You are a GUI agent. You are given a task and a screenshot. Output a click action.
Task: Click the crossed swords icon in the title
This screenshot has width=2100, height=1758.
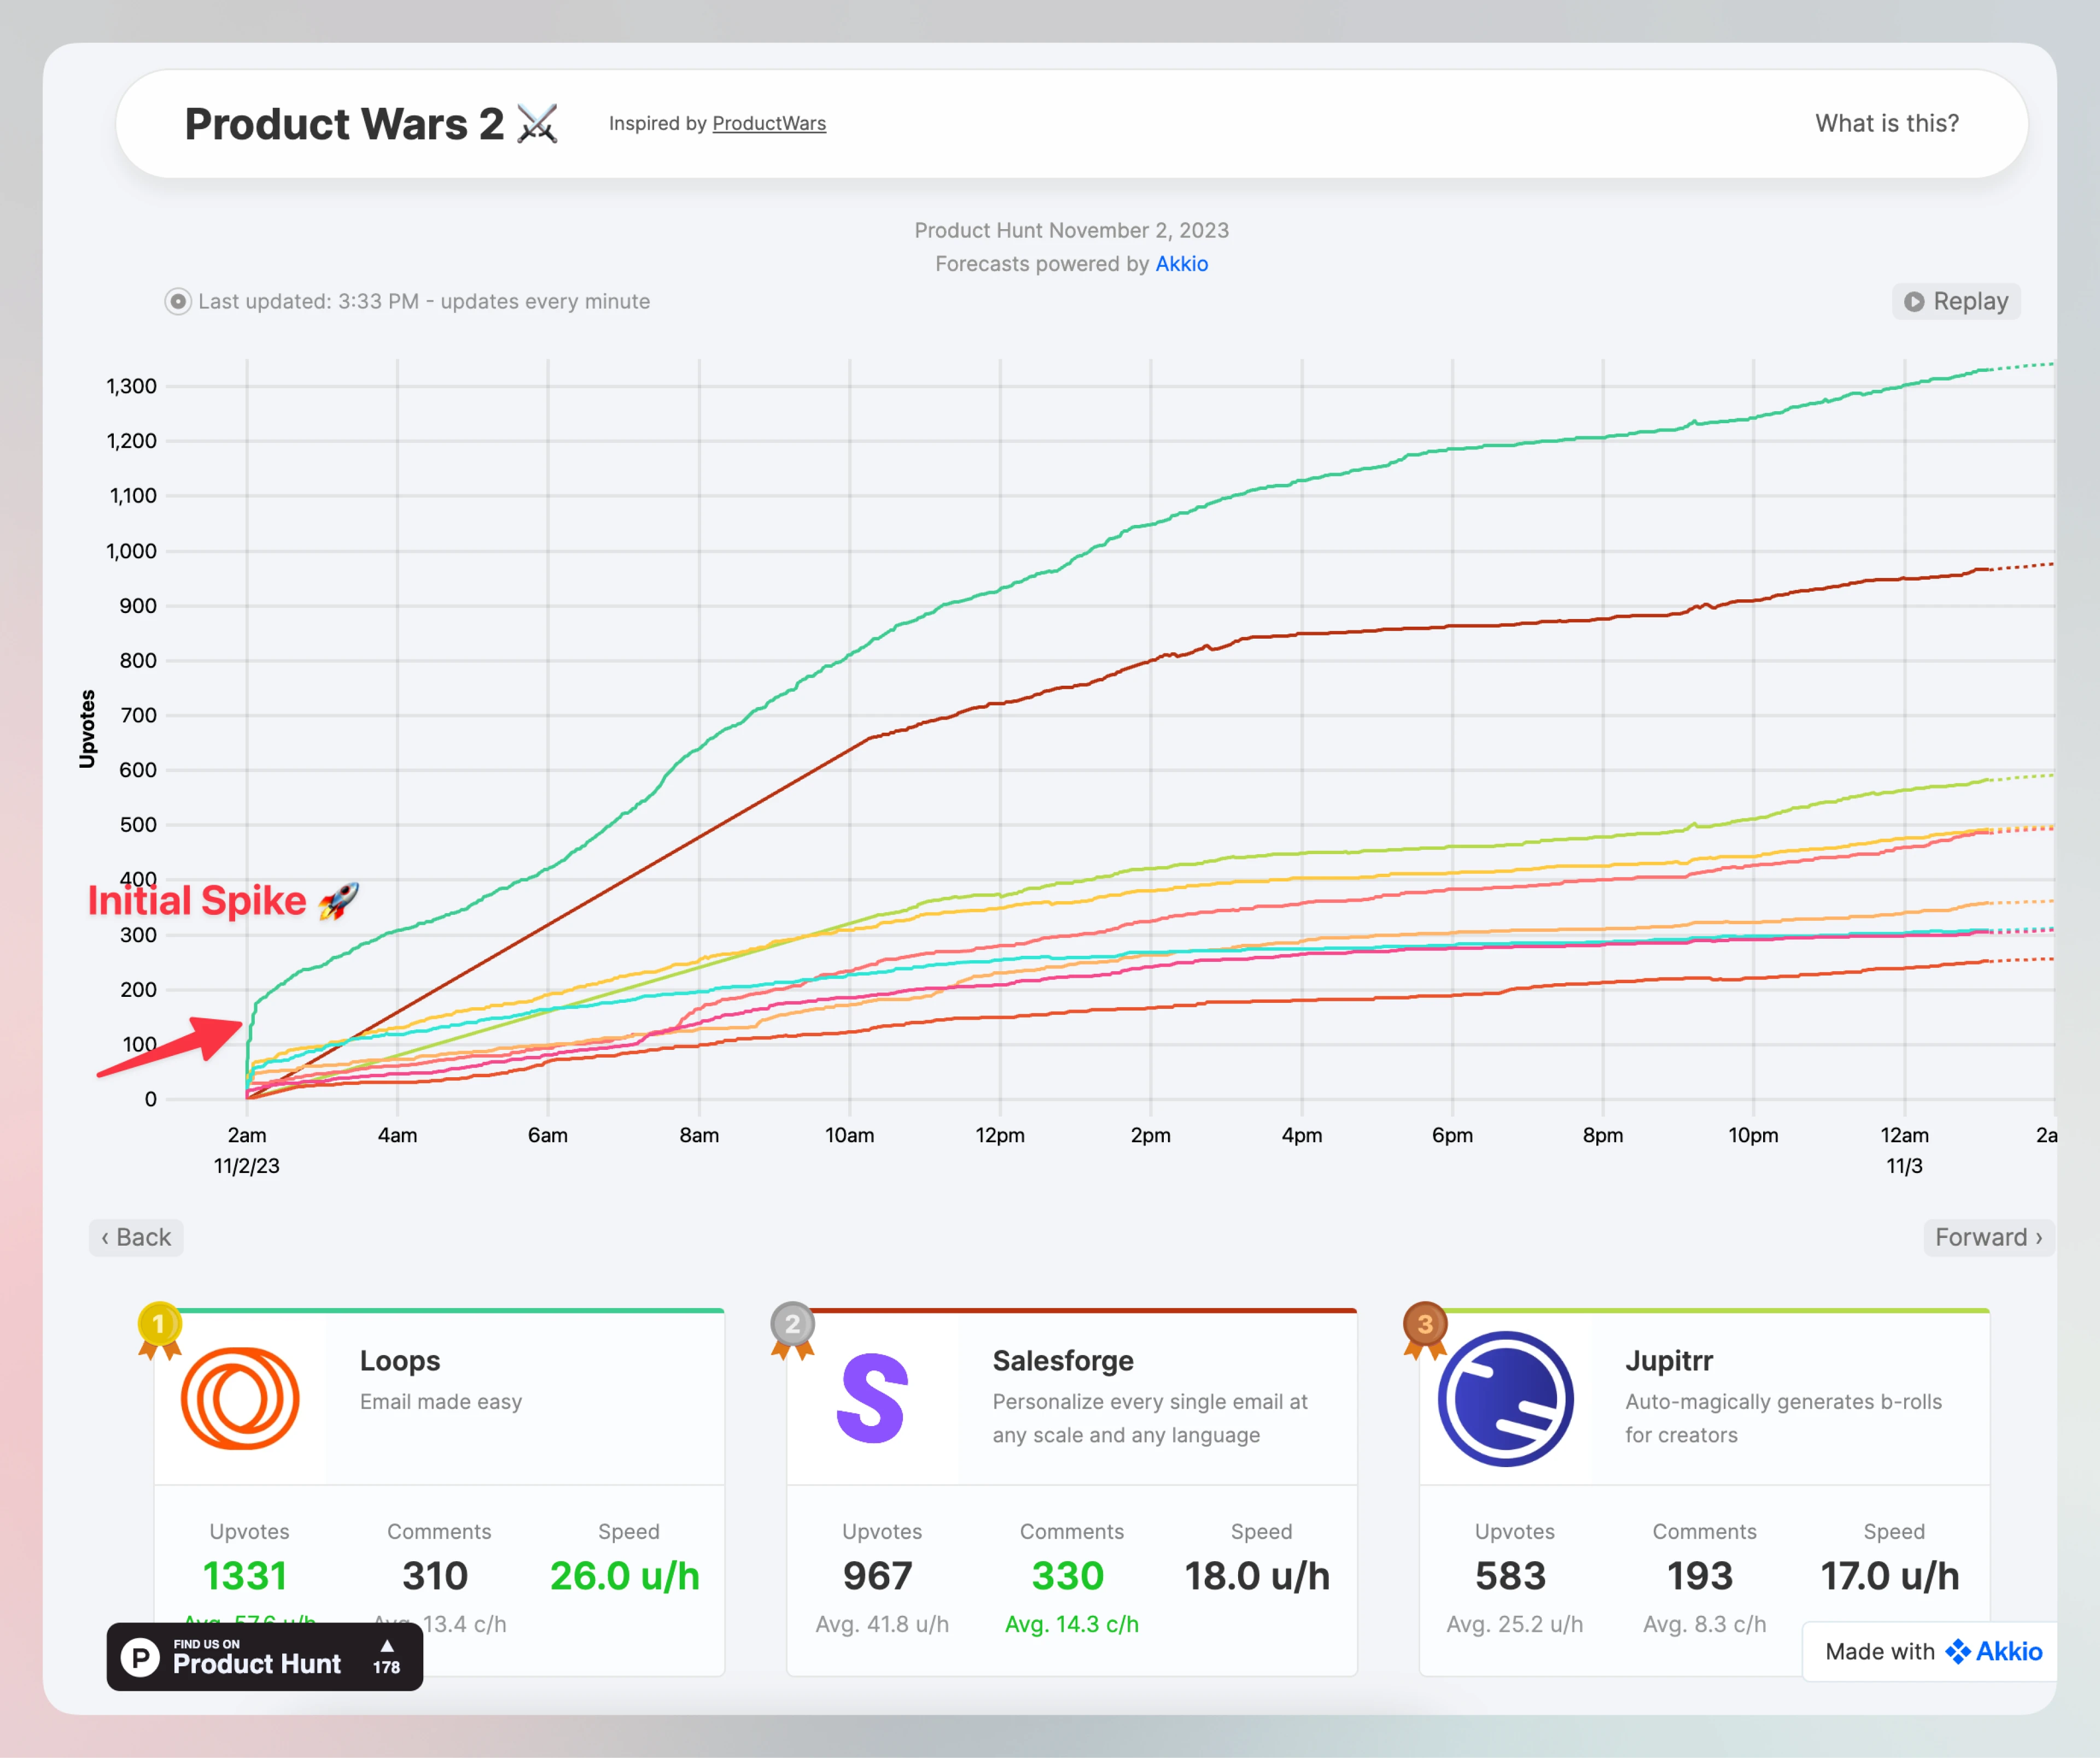537,124
